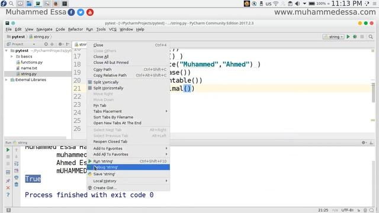Pause output in the Run panel
379x213 pixels.
8,163
